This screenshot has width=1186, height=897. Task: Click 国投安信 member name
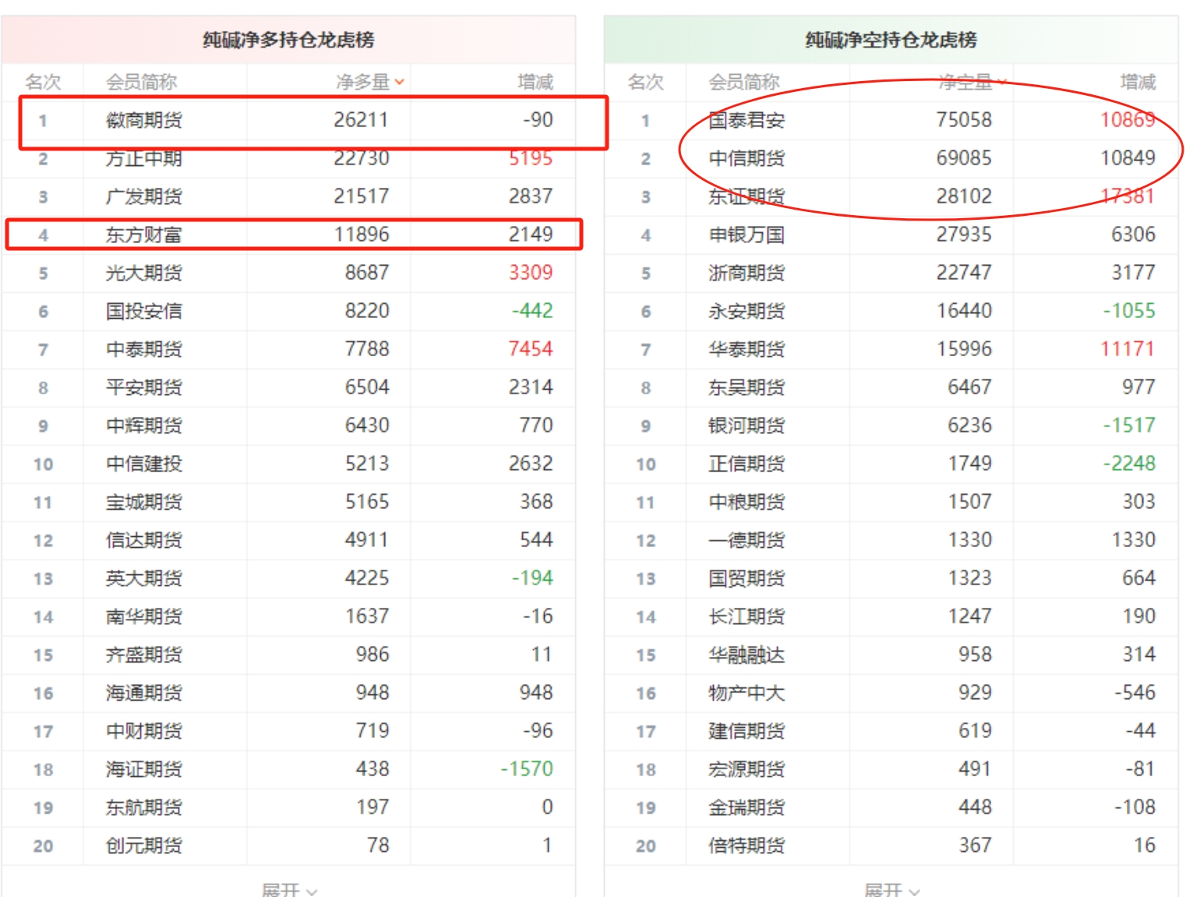[144, 311]
